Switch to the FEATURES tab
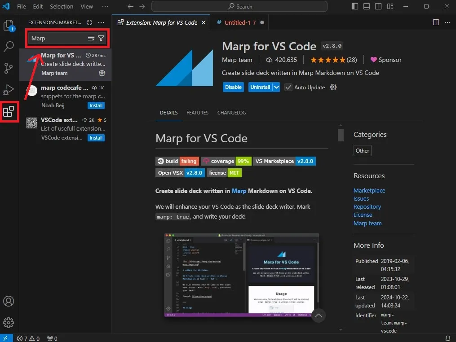Image resolution: width=456 pixels, height=342 pixels. tap(197, 113)
